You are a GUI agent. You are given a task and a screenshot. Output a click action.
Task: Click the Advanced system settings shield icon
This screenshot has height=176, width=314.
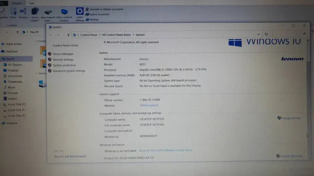pyautogui.click(x=50, y=71)
